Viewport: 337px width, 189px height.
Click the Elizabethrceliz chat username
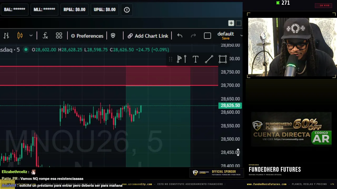(x=14, y=172)
